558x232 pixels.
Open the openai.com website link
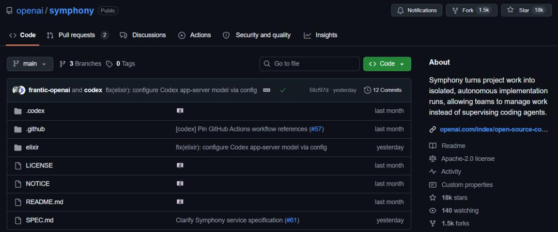pos(493,129)
